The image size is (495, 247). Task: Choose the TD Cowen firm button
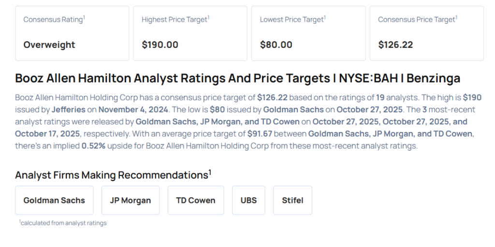[x=196, y=200]
